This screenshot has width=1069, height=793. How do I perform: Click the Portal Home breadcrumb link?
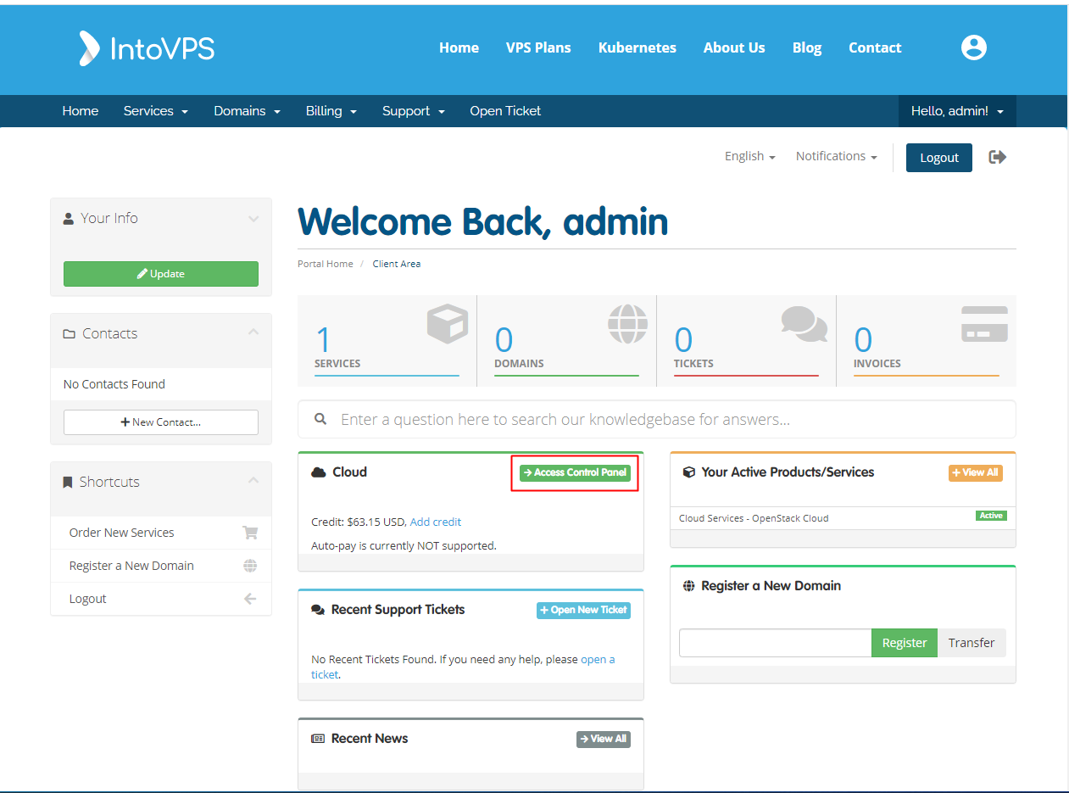[x=325, y=264]
